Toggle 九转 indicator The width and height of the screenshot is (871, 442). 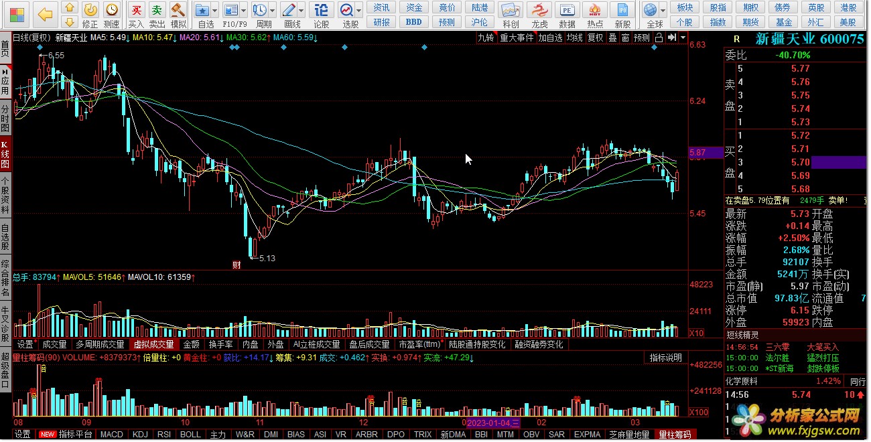[x=486, y=38]
